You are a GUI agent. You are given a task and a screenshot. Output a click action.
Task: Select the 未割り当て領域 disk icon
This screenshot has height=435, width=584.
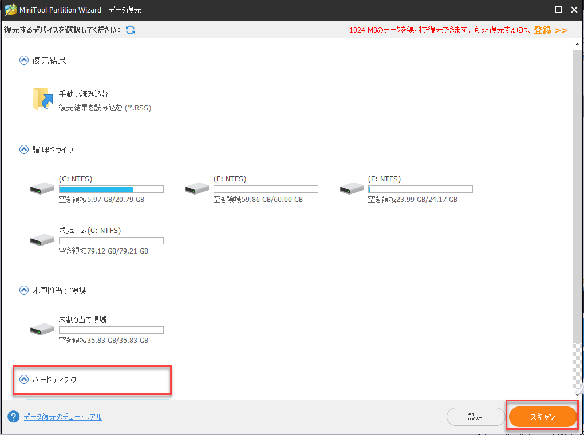pos(41,330)
